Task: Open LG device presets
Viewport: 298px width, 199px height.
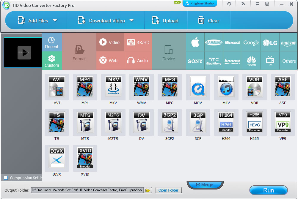Action: click(270, 42)
